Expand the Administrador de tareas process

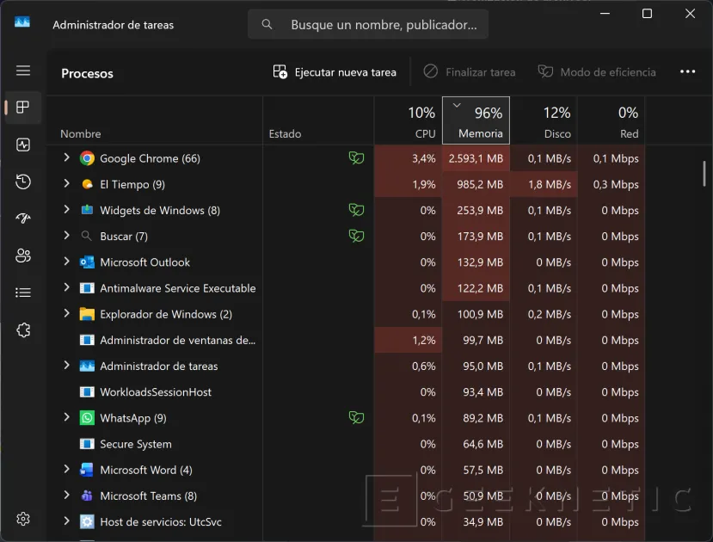66,365
